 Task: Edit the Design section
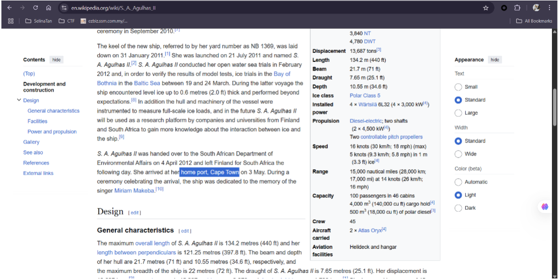point(134,213)
